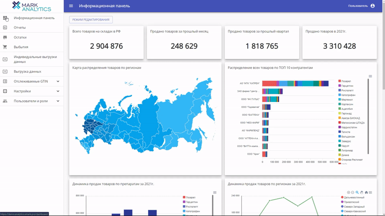This screenshot has width=385, height=216.
Task: Open Выгрузка данных menu item
Action: (32, 71)
